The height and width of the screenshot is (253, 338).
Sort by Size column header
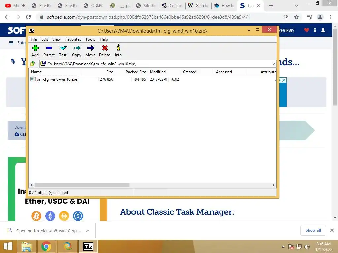pyautogui.click(x=98, y=72)
